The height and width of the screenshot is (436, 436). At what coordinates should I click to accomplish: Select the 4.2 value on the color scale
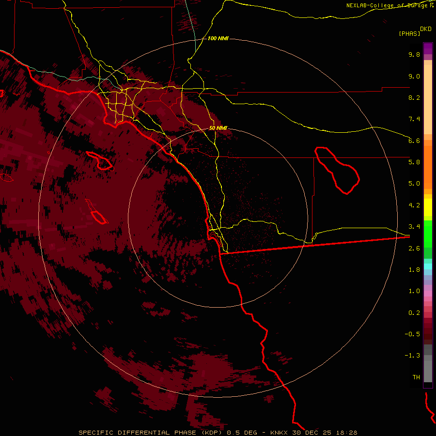click(414, 205)
